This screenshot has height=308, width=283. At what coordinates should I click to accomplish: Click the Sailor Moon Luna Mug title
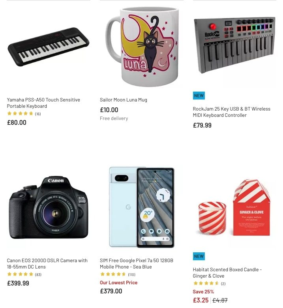click(x=123, y=100)
